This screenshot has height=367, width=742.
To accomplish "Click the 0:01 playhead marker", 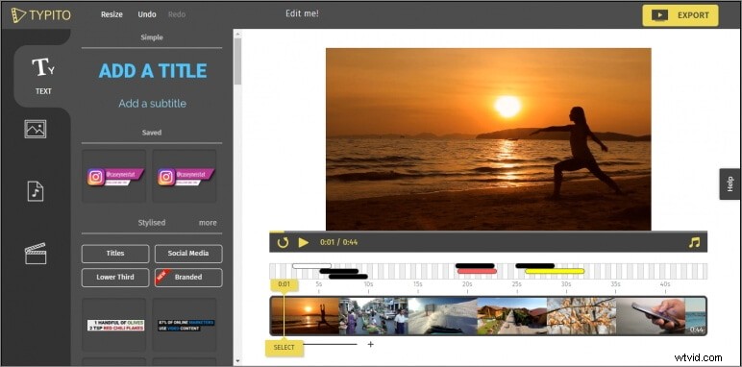I will click(x=284, y=284).
